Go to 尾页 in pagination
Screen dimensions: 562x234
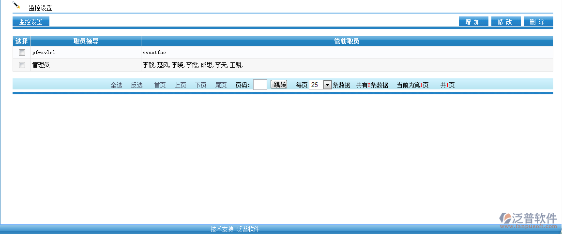point(221,85)
